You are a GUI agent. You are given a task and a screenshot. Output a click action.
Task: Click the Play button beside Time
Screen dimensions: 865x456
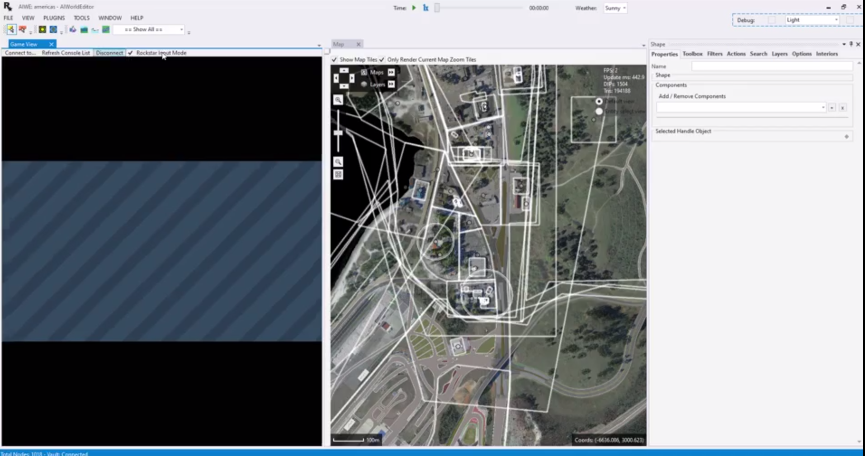click(414, 8)
